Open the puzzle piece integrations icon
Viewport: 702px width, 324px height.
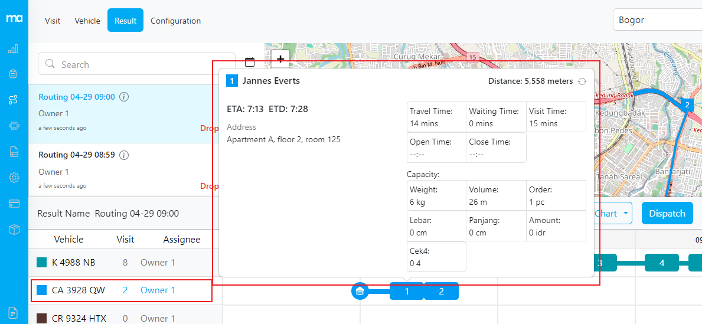[13, 126]
